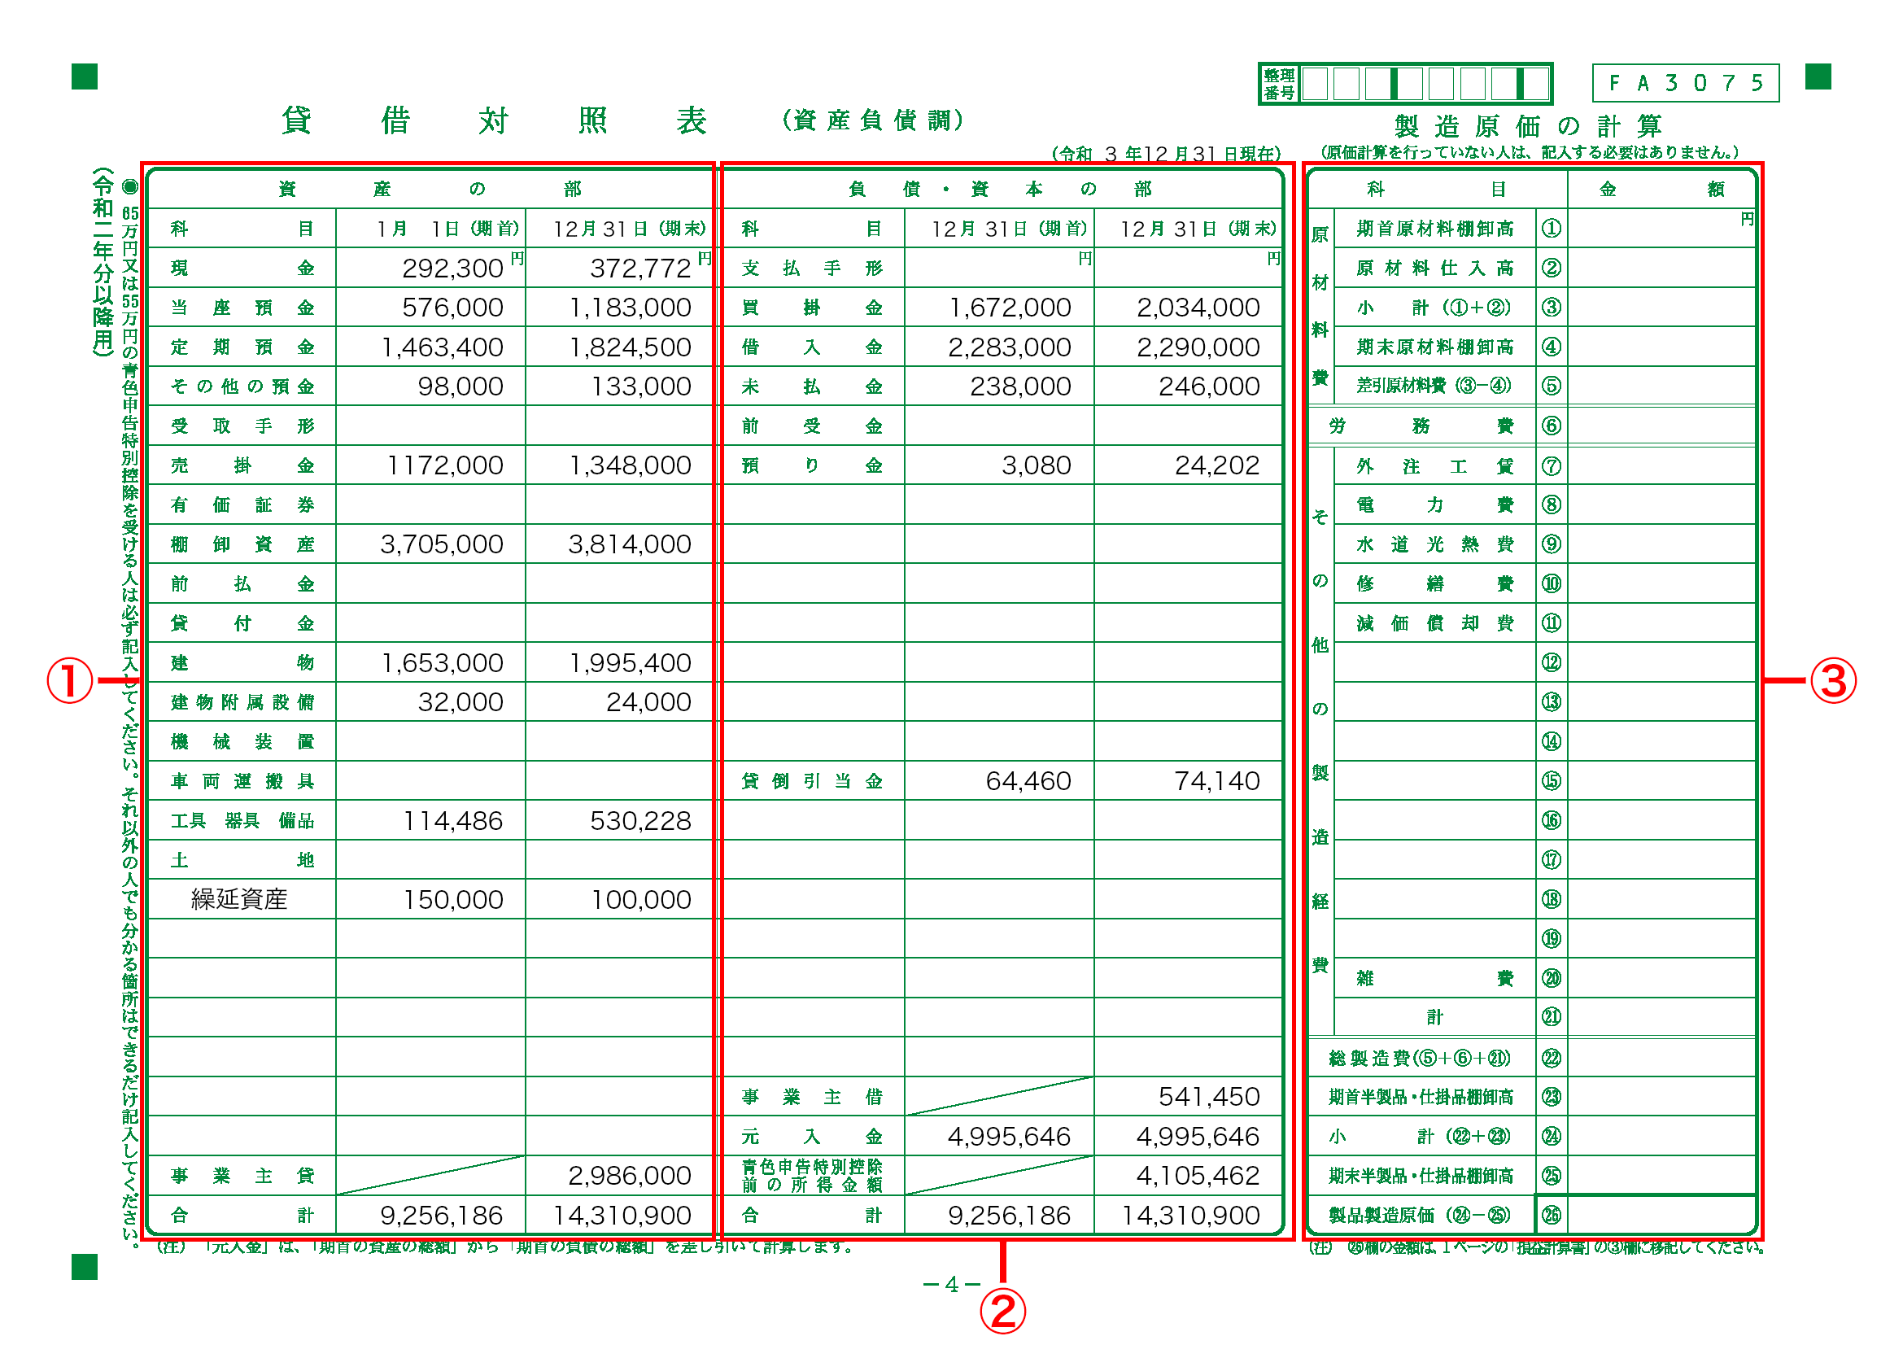
Task: Click the 受取手形 row label
Action: pyautogui.click(x=242, y=426)
